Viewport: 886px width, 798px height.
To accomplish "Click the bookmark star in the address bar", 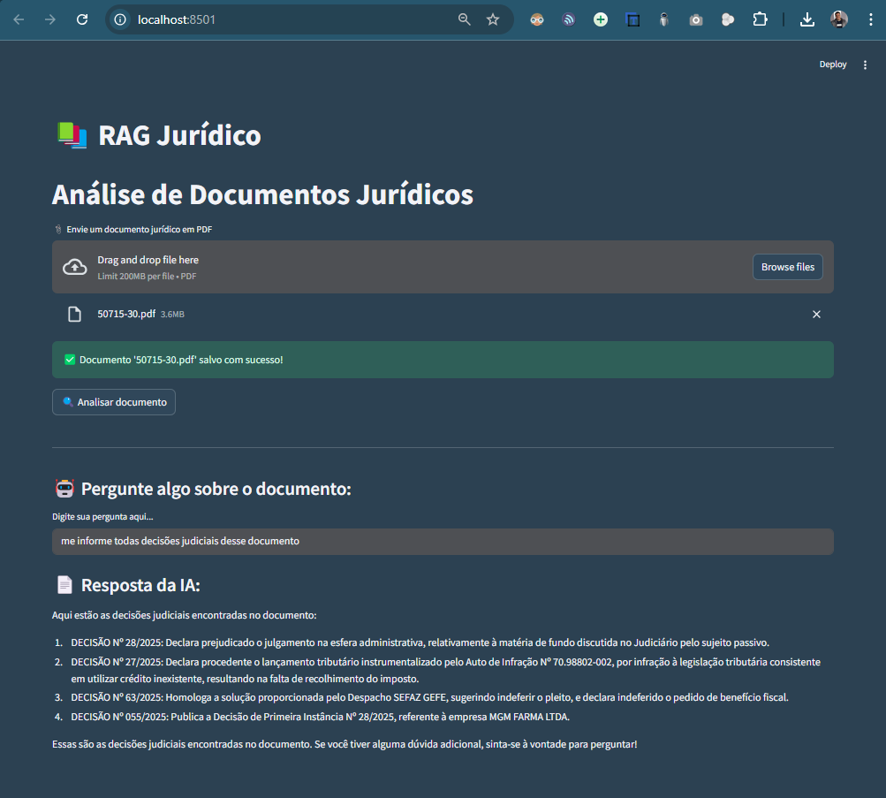I will (493, 19).
